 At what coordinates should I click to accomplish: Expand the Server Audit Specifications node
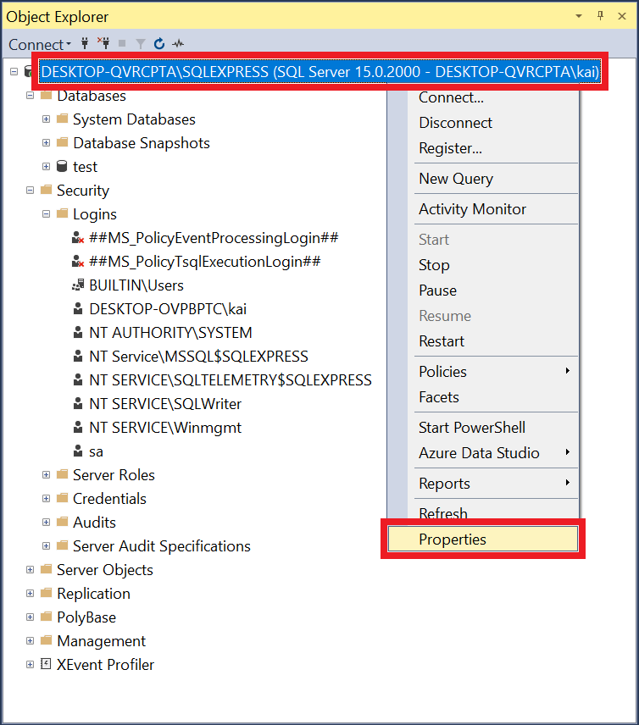pyautogui.click(x=47, y=546)
